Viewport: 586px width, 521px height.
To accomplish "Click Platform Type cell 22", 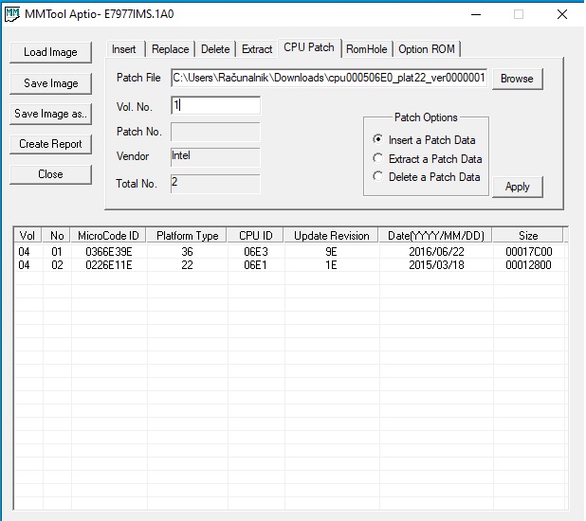I will coord(187,265).
